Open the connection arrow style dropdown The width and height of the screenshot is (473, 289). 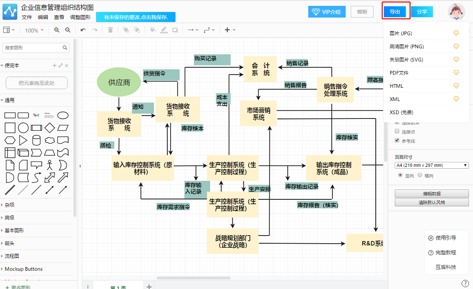point(193,30)
